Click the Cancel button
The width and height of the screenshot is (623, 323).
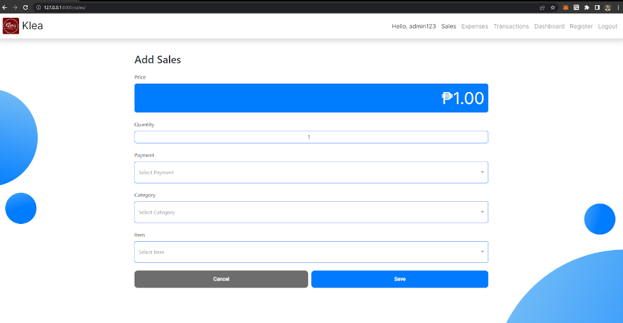[x=221, y=279]
